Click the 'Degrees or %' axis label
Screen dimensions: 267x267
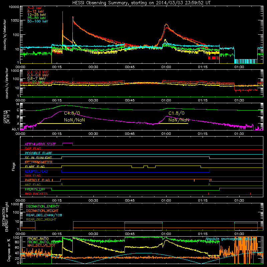click(x=9, y=250)
